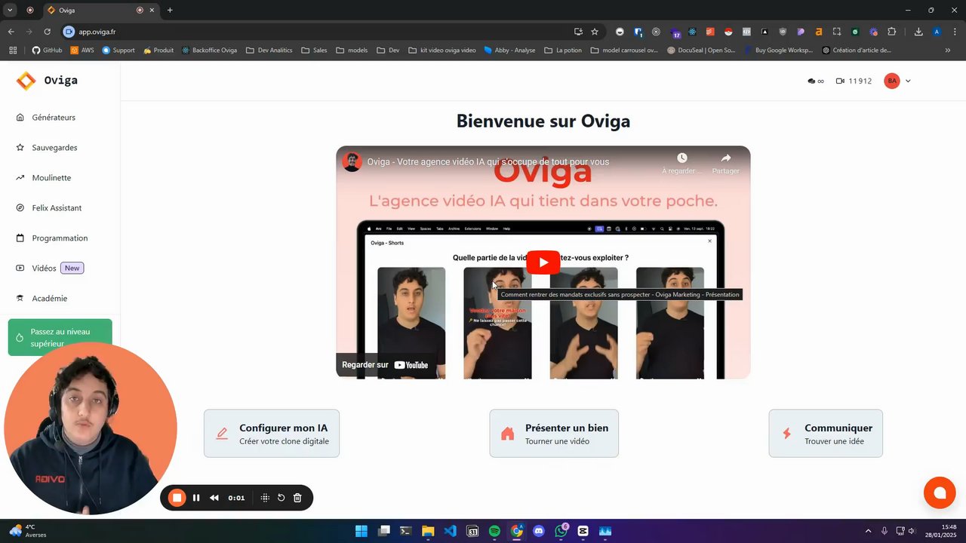Open WhatsApp from the taskbar
This screenshot has width=966, height=543.
561,531
